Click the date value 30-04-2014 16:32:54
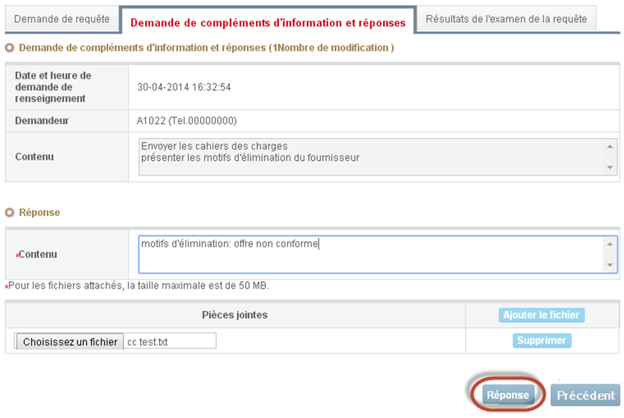The image size is (624, 418). [x=184, y=87]
